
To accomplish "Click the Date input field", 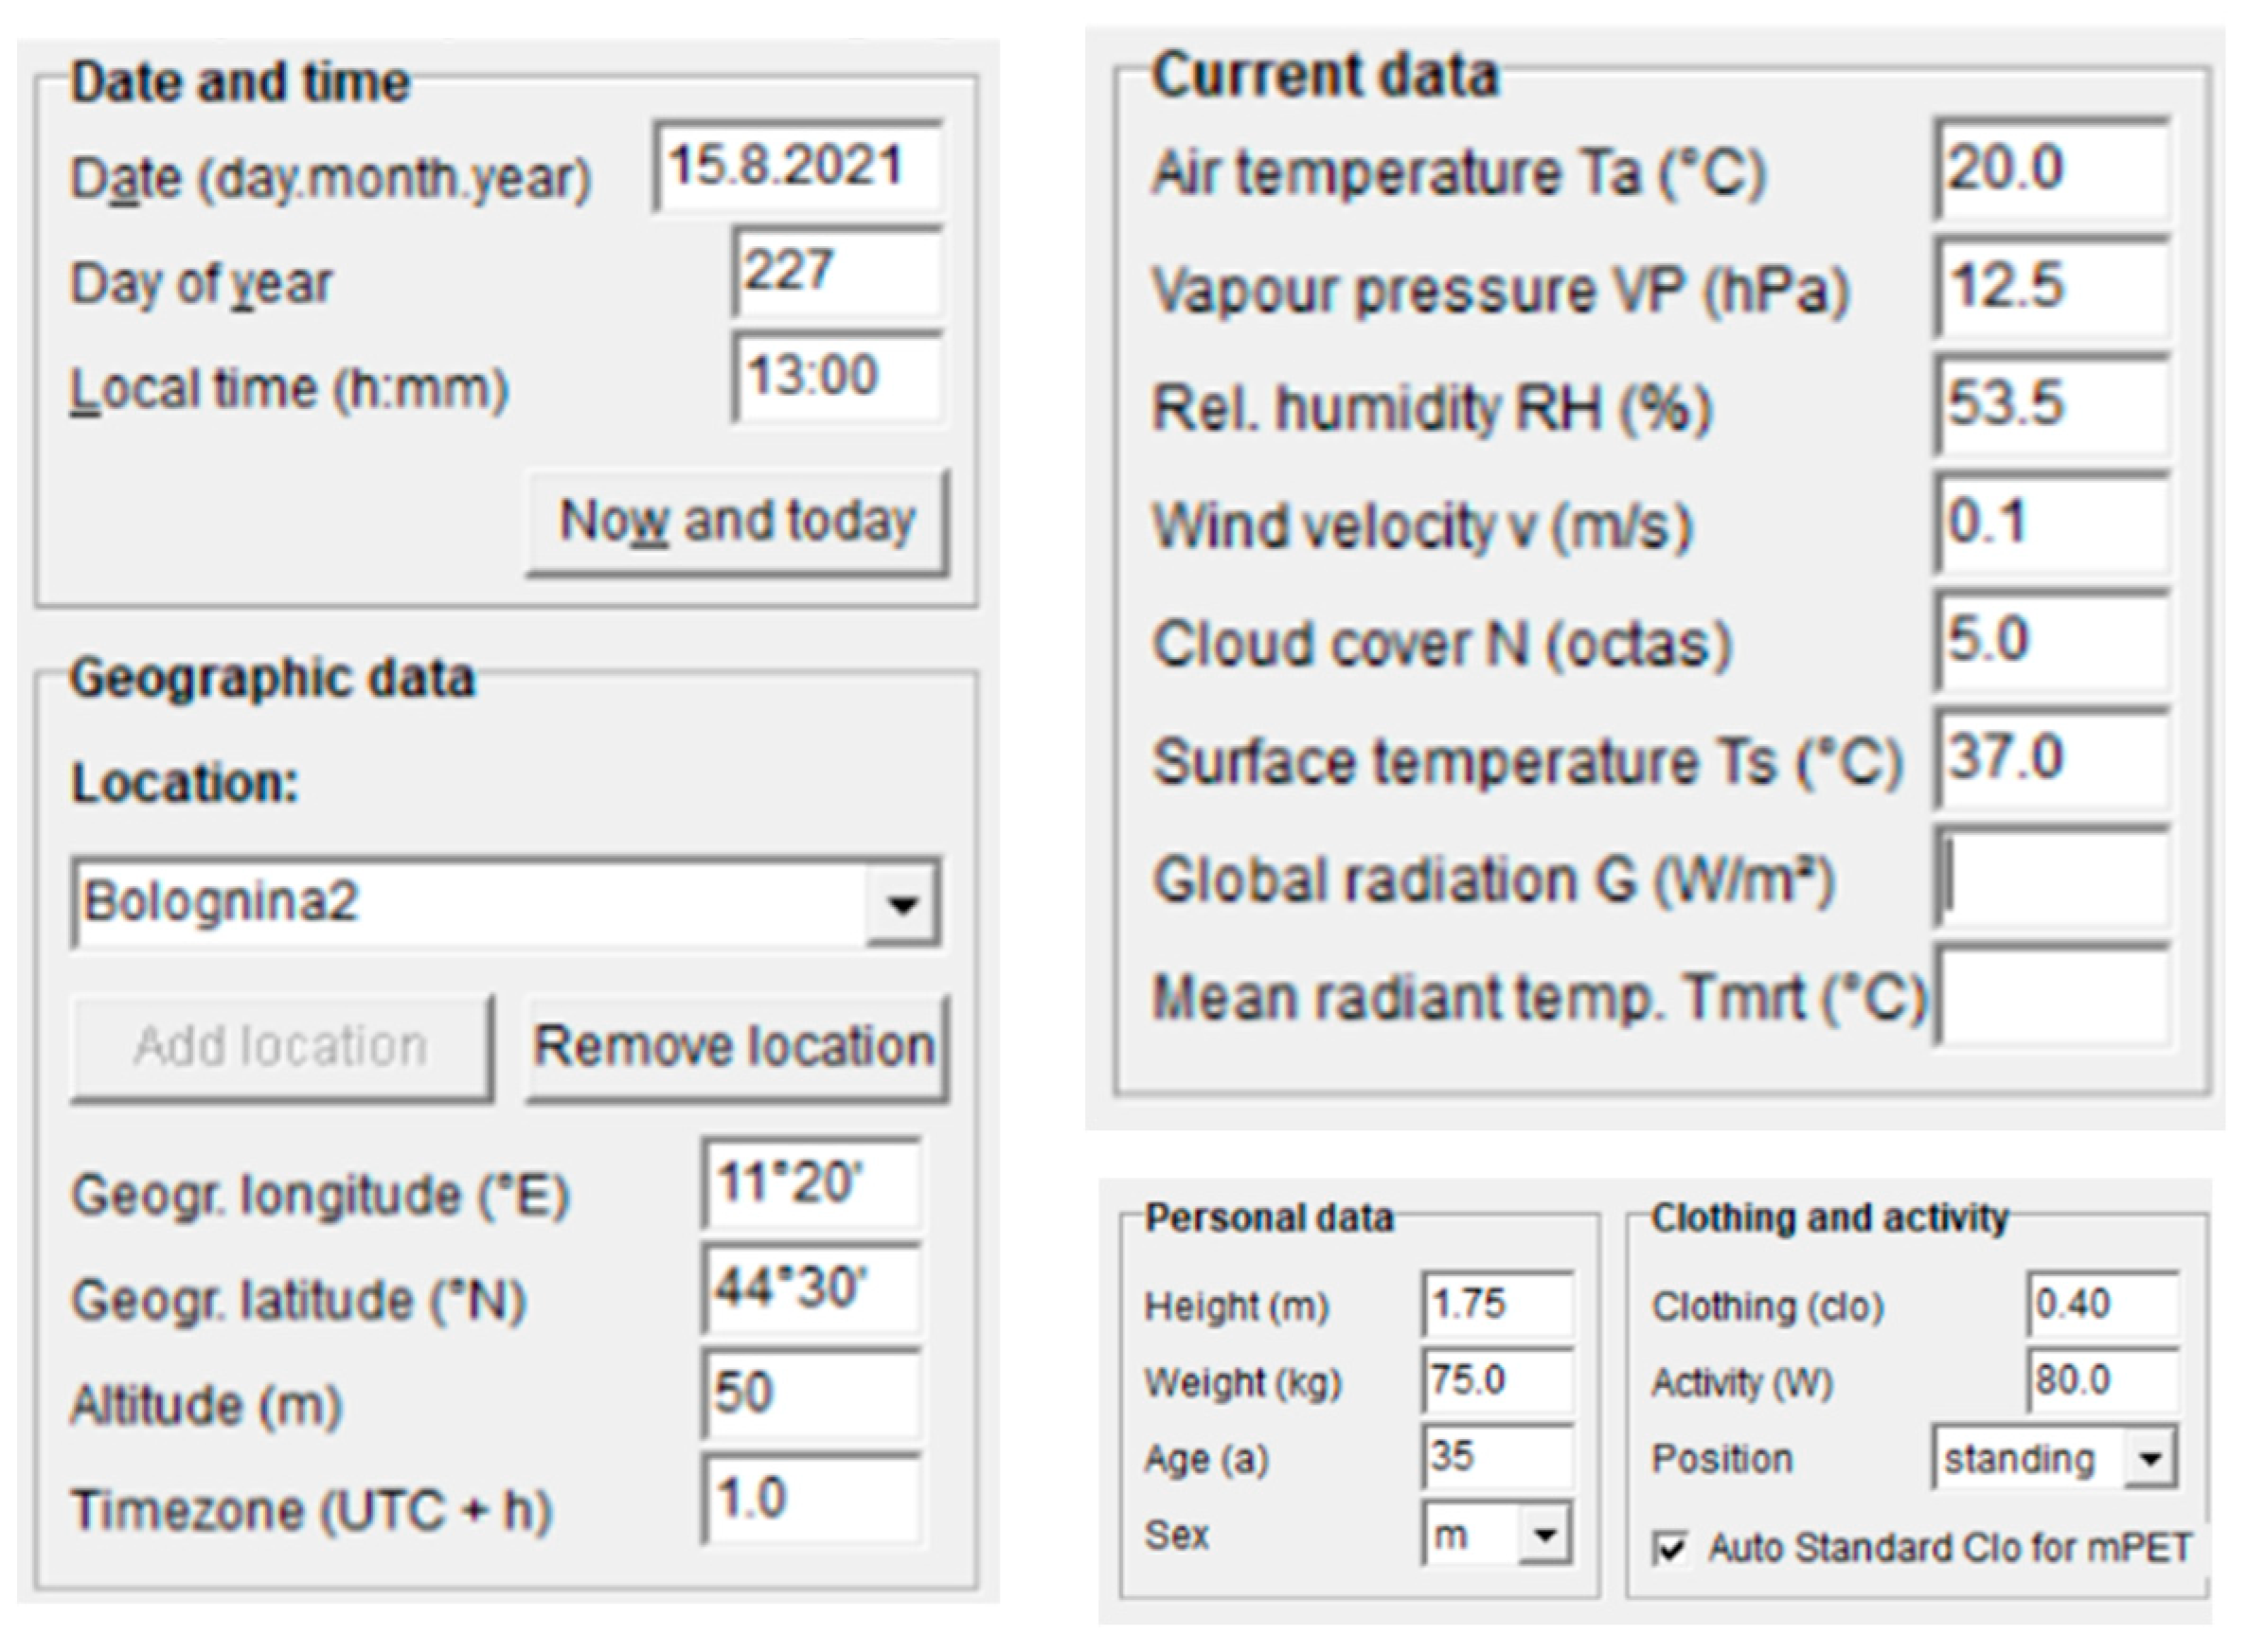I will point(797,166).
